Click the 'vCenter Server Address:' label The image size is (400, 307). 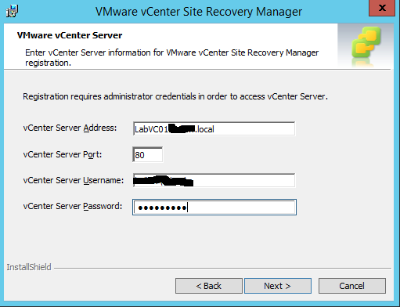(70, 128)
